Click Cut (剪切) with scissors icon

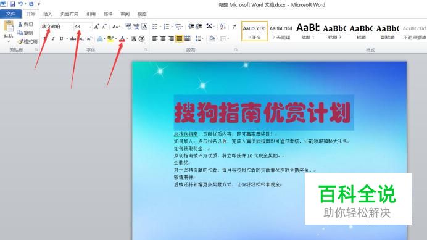(x=25, y=24)
